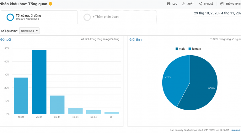Click the 25-34 age group bar
This screenshot has width=241, height=134.
point(39,82)
